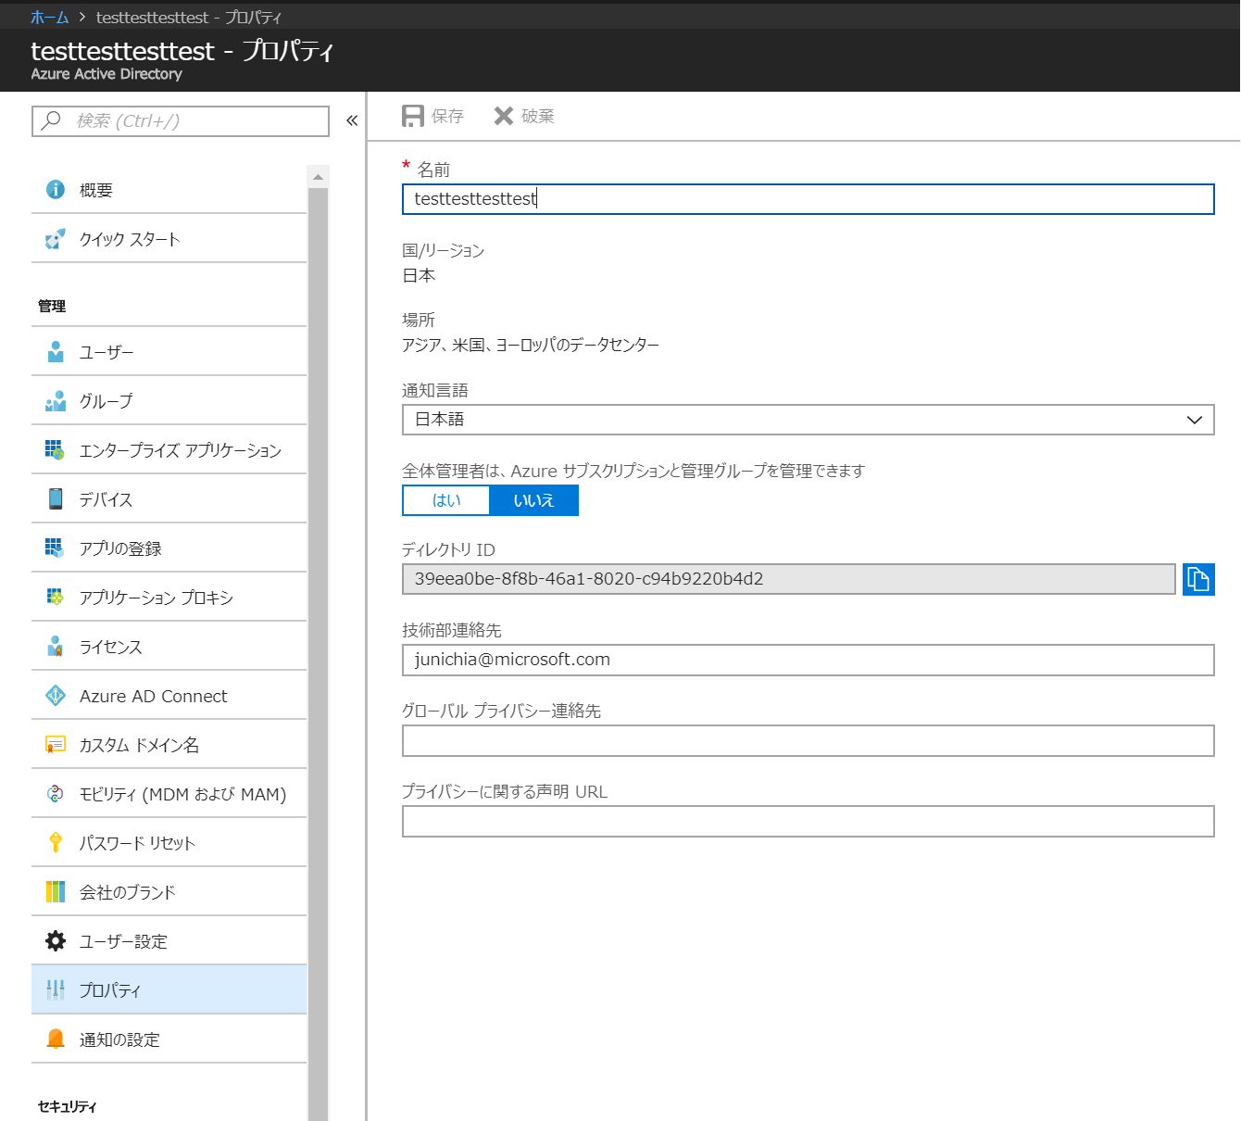Open the Azure AD Connect menu item
Image resolution: width=1241 pixels, height=1121 pixels.
[x=154, y=696]
